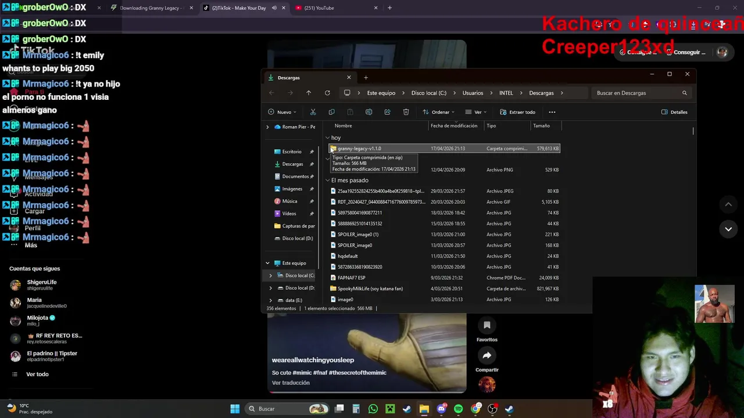Screen dimensions: 744x418
Task: Click the Delete trash icon in Explorer toolbar
Action: tap(406, 112)
